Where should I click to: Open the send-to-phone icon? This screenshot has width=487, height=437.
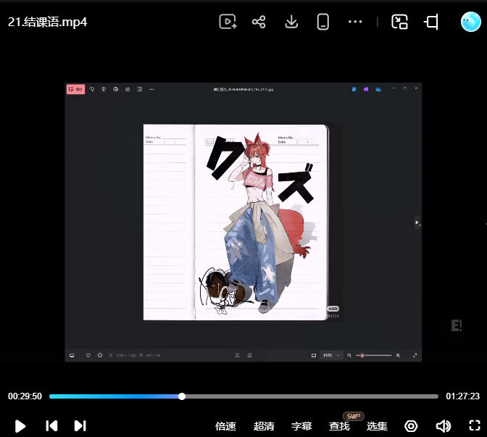pyautogui.click(x=322, y=22)
